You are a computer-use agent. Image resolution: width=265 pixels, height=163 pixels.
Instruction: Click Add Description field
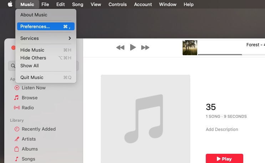pyautogui.click(x=222, y=129)
